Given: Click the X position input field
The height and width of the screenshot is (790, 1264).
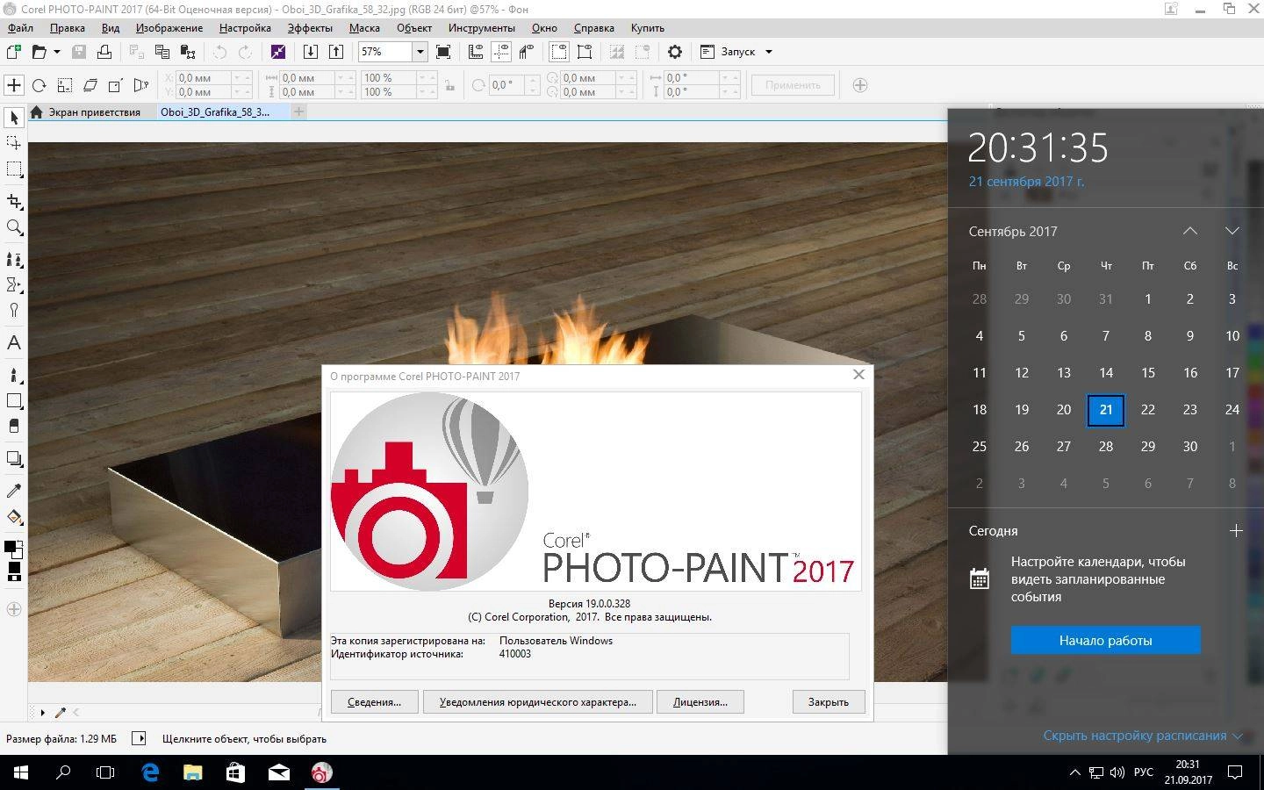Looking at the screenshot, I should [204, 78].
